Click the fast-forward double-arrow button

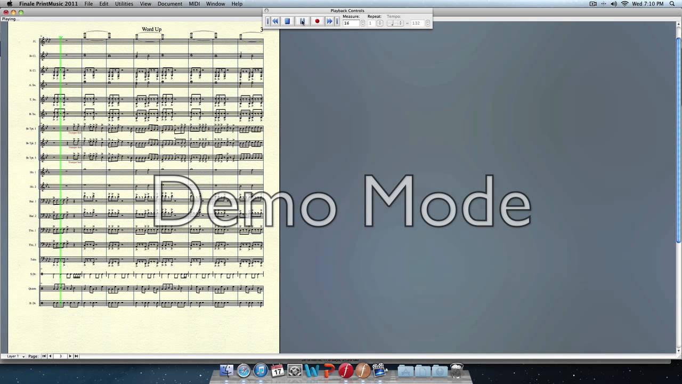tap(329, 21)
